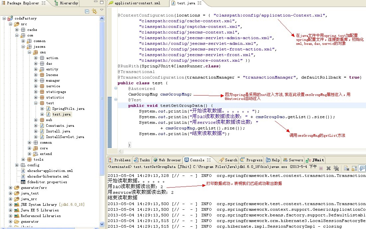Image resolution: width=366 pixels, height=229 pixels.
Task: Select test.java in the tree
Action: (61, 114)
